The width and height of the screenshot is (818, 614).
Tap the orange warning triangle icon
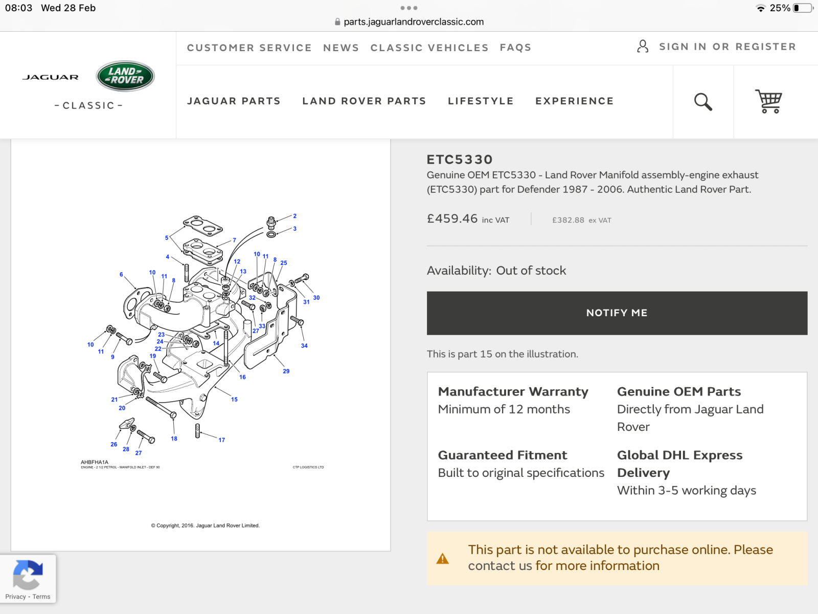[x=442, y=559]
